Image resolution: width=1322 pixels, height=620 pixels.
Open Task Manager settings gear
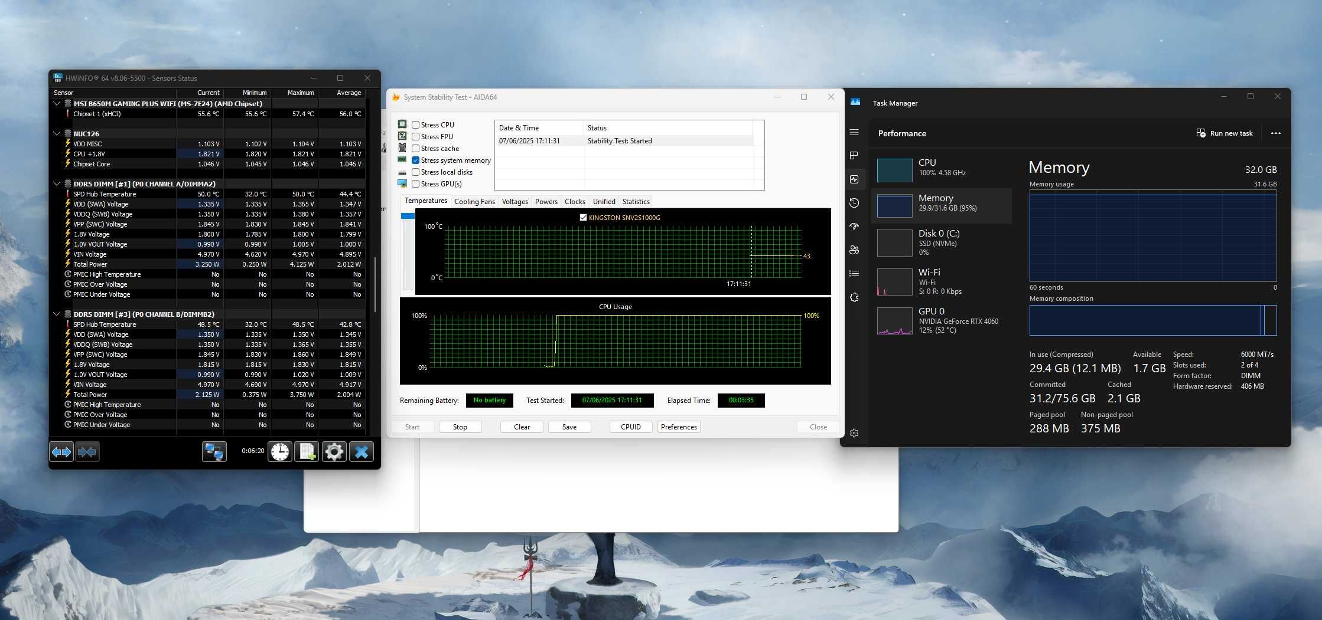[x=854, y=433]
